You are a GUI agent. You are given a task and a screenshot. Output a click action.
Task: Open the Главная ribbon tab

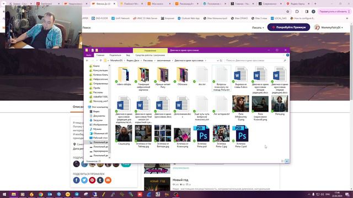pos(100,55)
